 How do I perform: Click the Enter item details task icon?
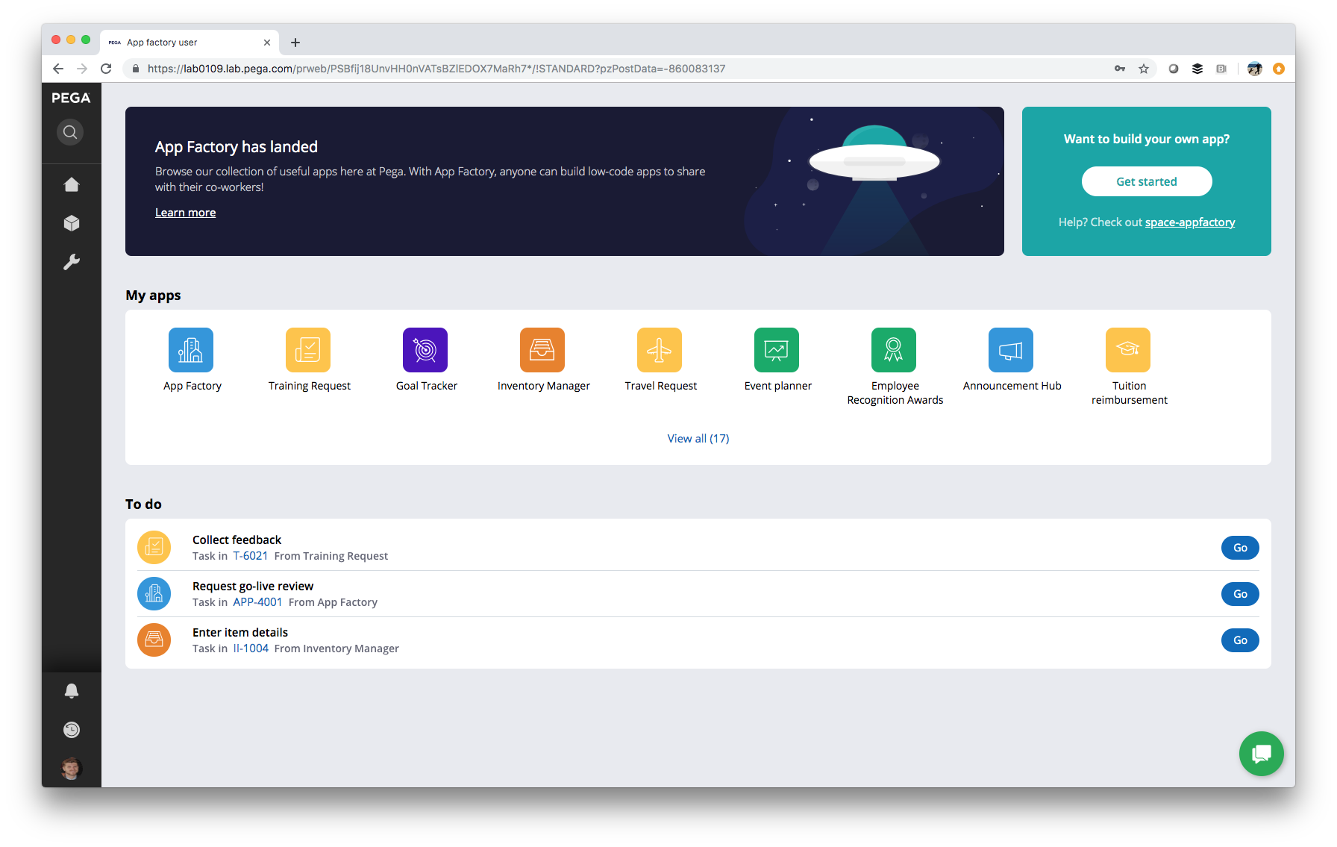click(x=154, y=640)
